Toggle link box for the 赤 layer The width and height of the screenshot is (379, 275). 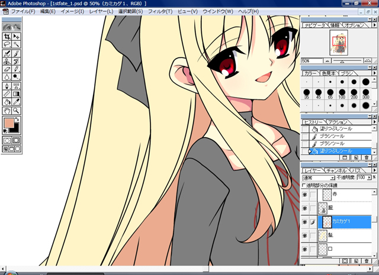point(313,195)
